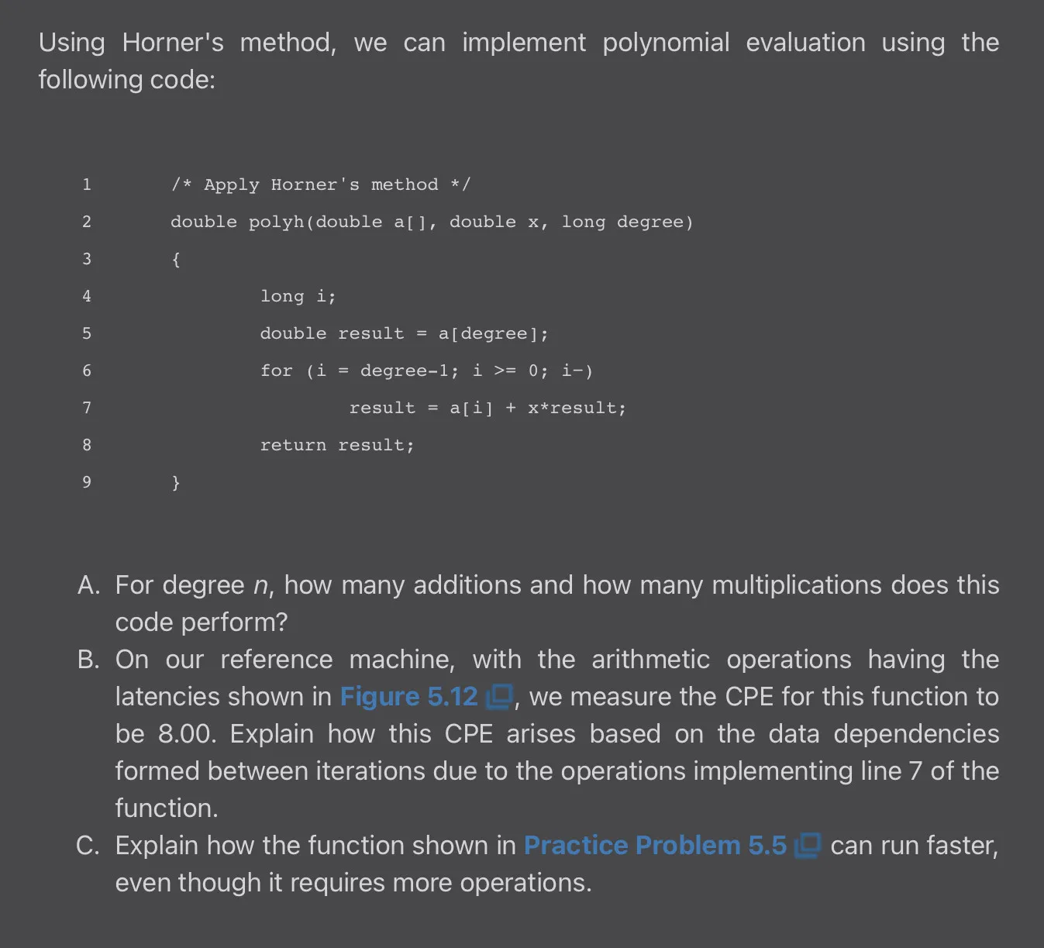
Task: Click the popup icon after Practice Problem 5.5
Action: 808,846
